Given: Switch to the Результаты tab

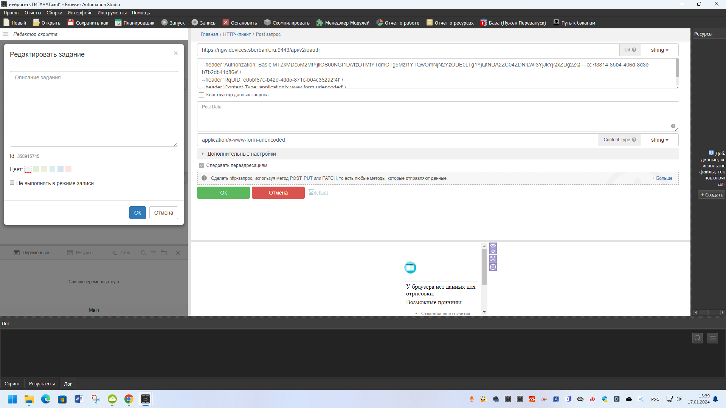Looking at the screenshot, I should (x=42, y=384).
